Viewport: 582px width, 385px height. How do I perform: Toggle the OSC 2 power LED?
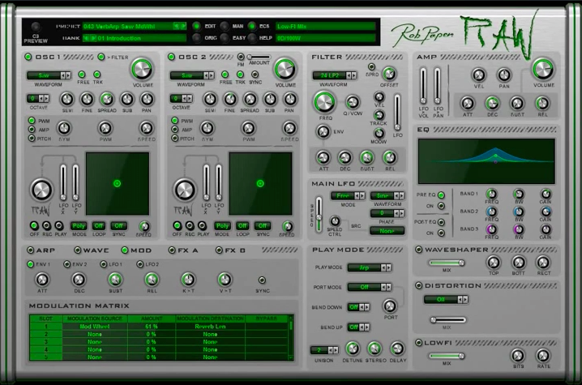pos(171,57)
